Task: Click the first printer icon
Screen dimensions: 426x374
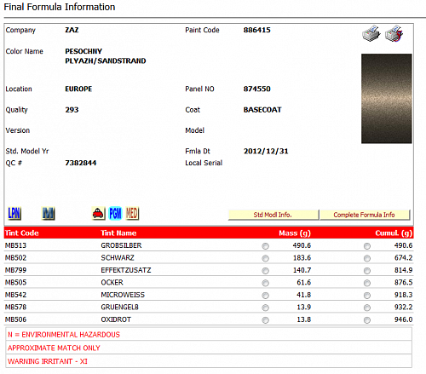Action: pos(371,33)
